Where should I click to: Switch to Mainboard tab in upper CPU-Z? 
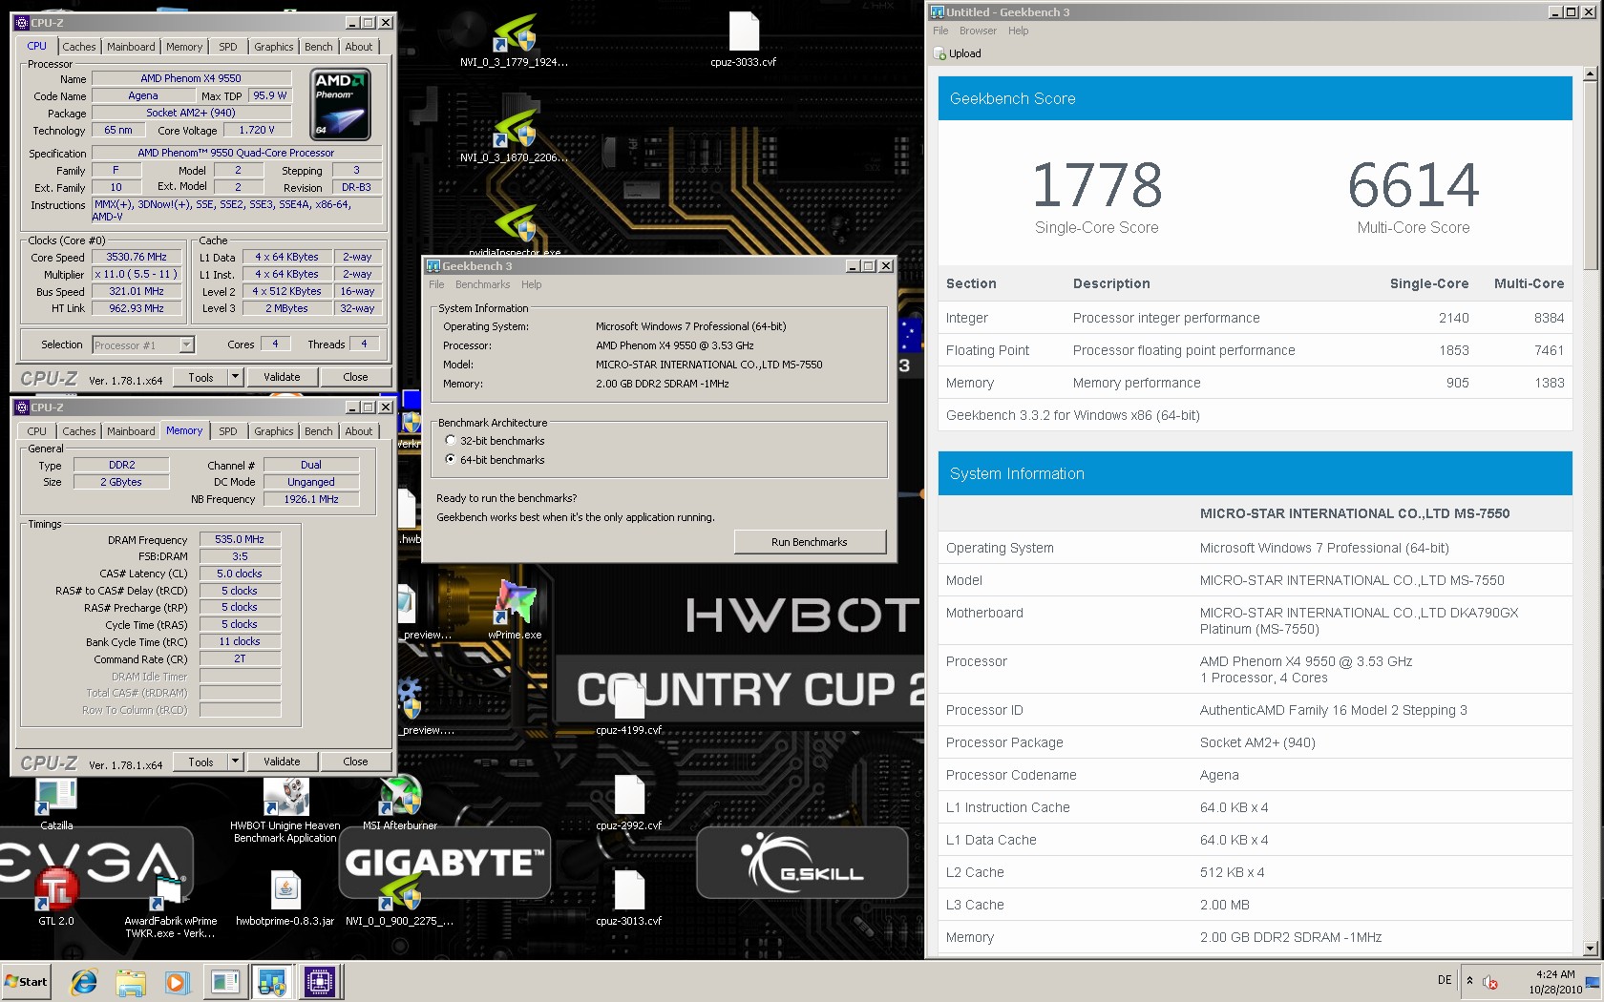(x=131, y=47)
